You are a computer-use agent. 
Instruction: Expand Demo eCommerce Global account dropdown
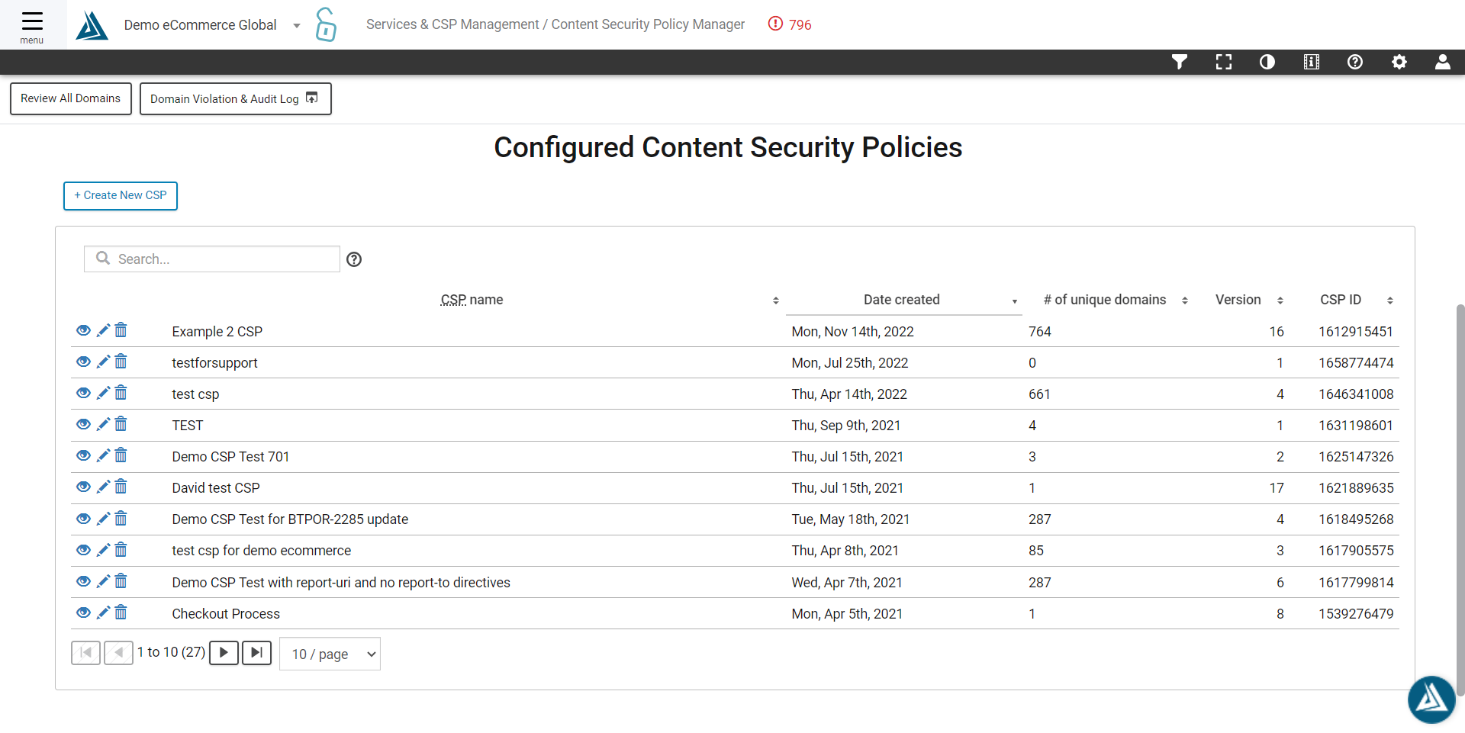click(297, 26)
